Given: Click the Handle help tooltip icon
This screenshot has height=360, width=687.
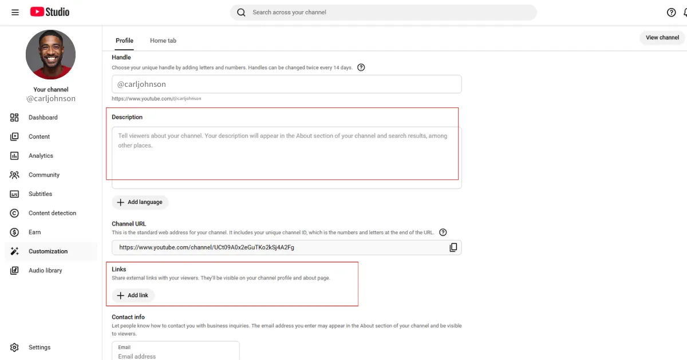Looking at the screenshot, I should coord(361,67).
